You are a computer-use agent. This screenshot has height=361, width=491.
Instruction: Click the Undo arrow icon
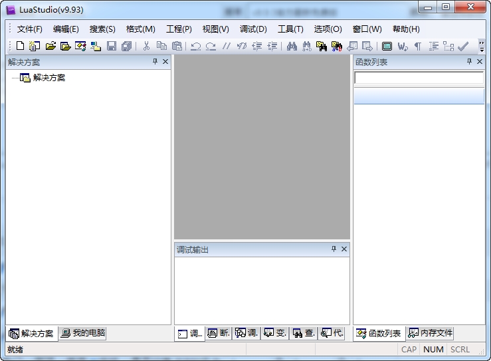(x=195, y=46)
